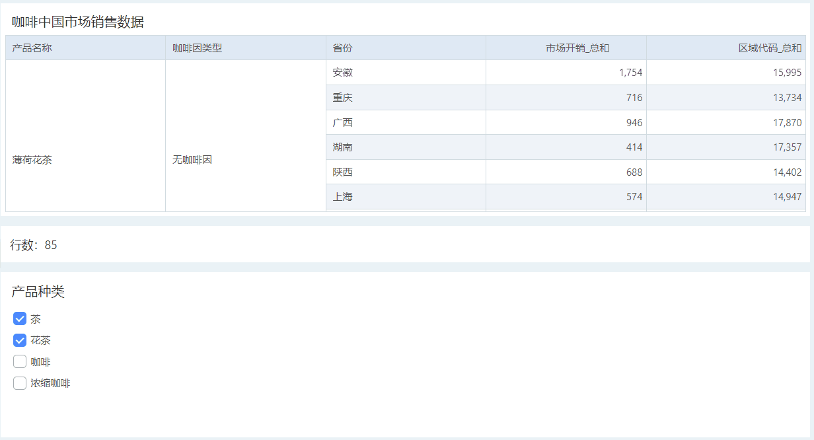This screenshot has height=440, width=814.
Task: Click the 行数：85 row count text
Action: pos(34,245)
